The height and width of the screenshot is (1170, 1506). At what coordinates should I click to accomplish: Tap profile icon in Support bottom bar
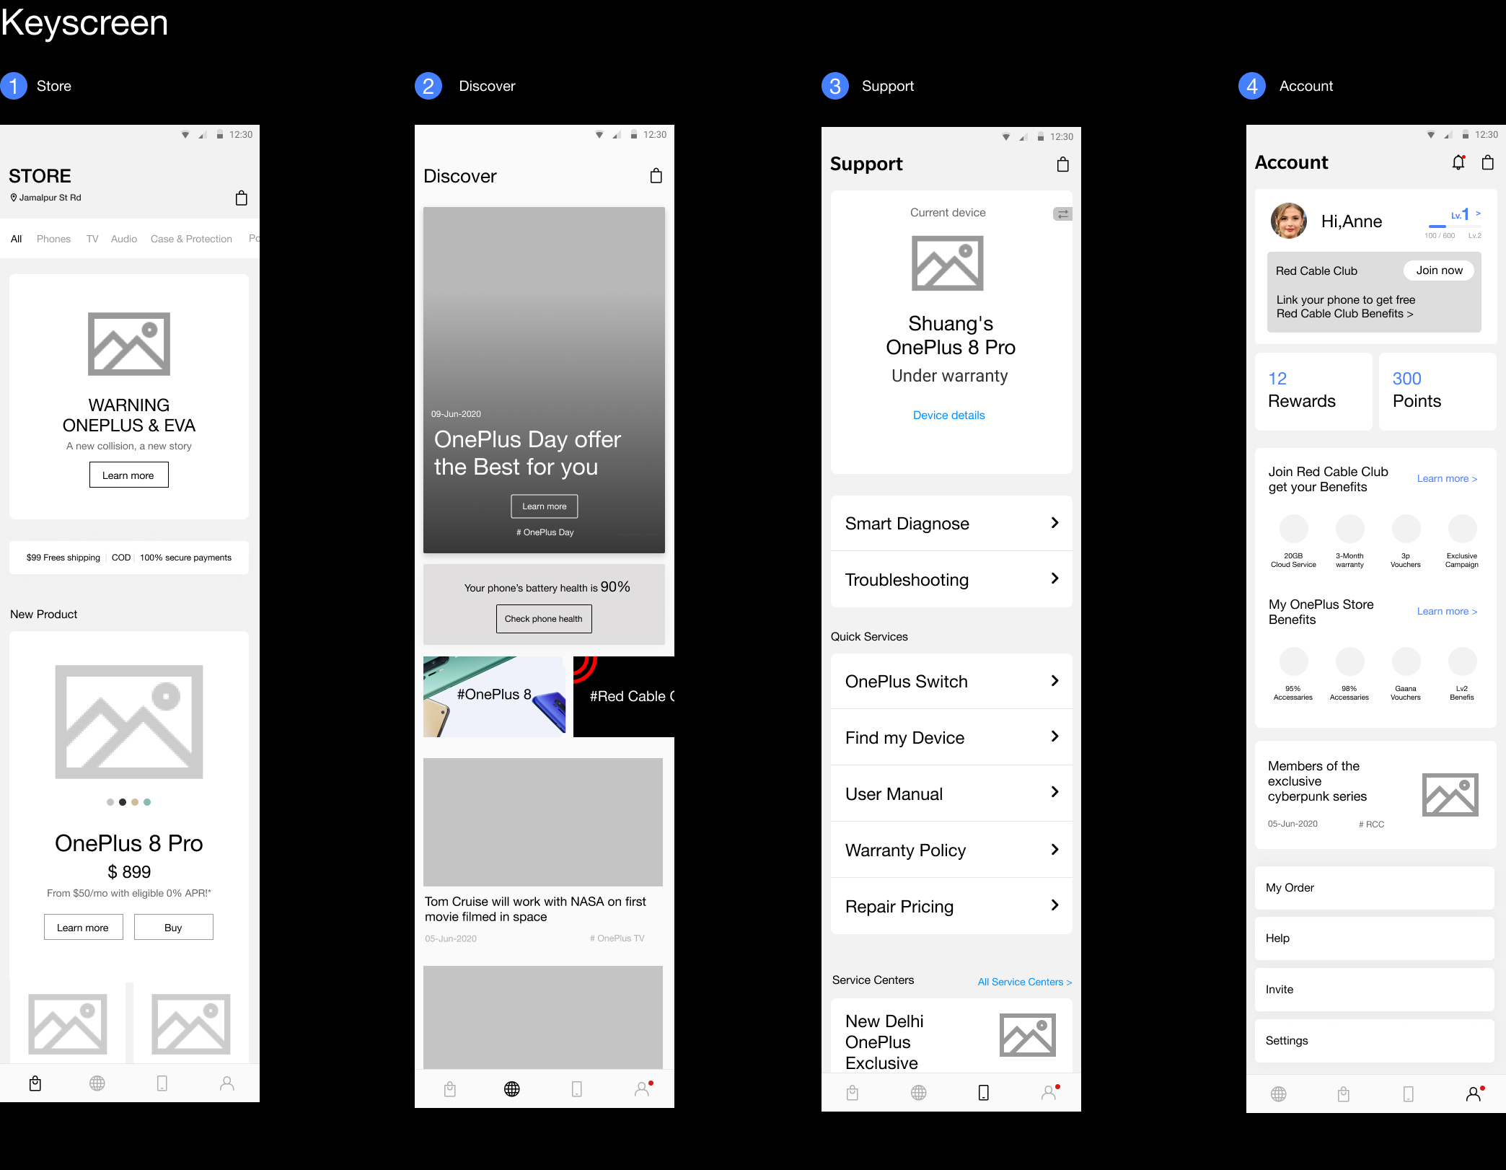coord(1050,1093)
